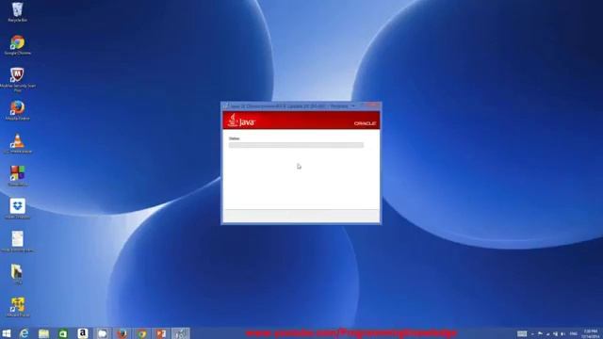Screen dimensions: 603x339
Task: Switch to Chrome on the taskbar
Action: click(x=142, y=333)
